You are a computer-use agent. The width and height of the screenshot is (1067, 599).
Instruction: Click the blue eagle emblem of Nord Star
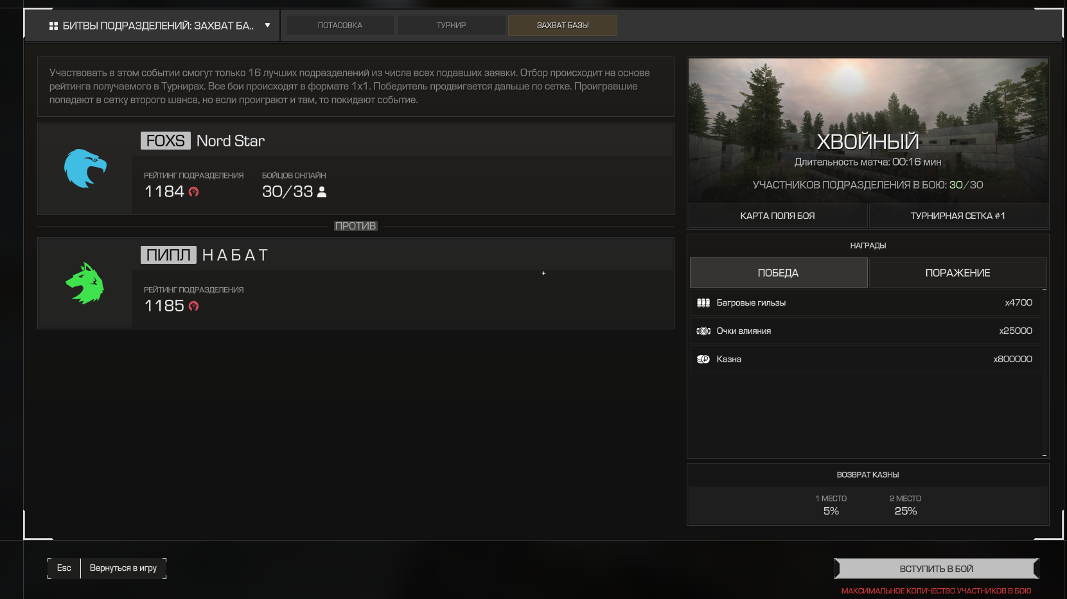click(x=85, y=169)
